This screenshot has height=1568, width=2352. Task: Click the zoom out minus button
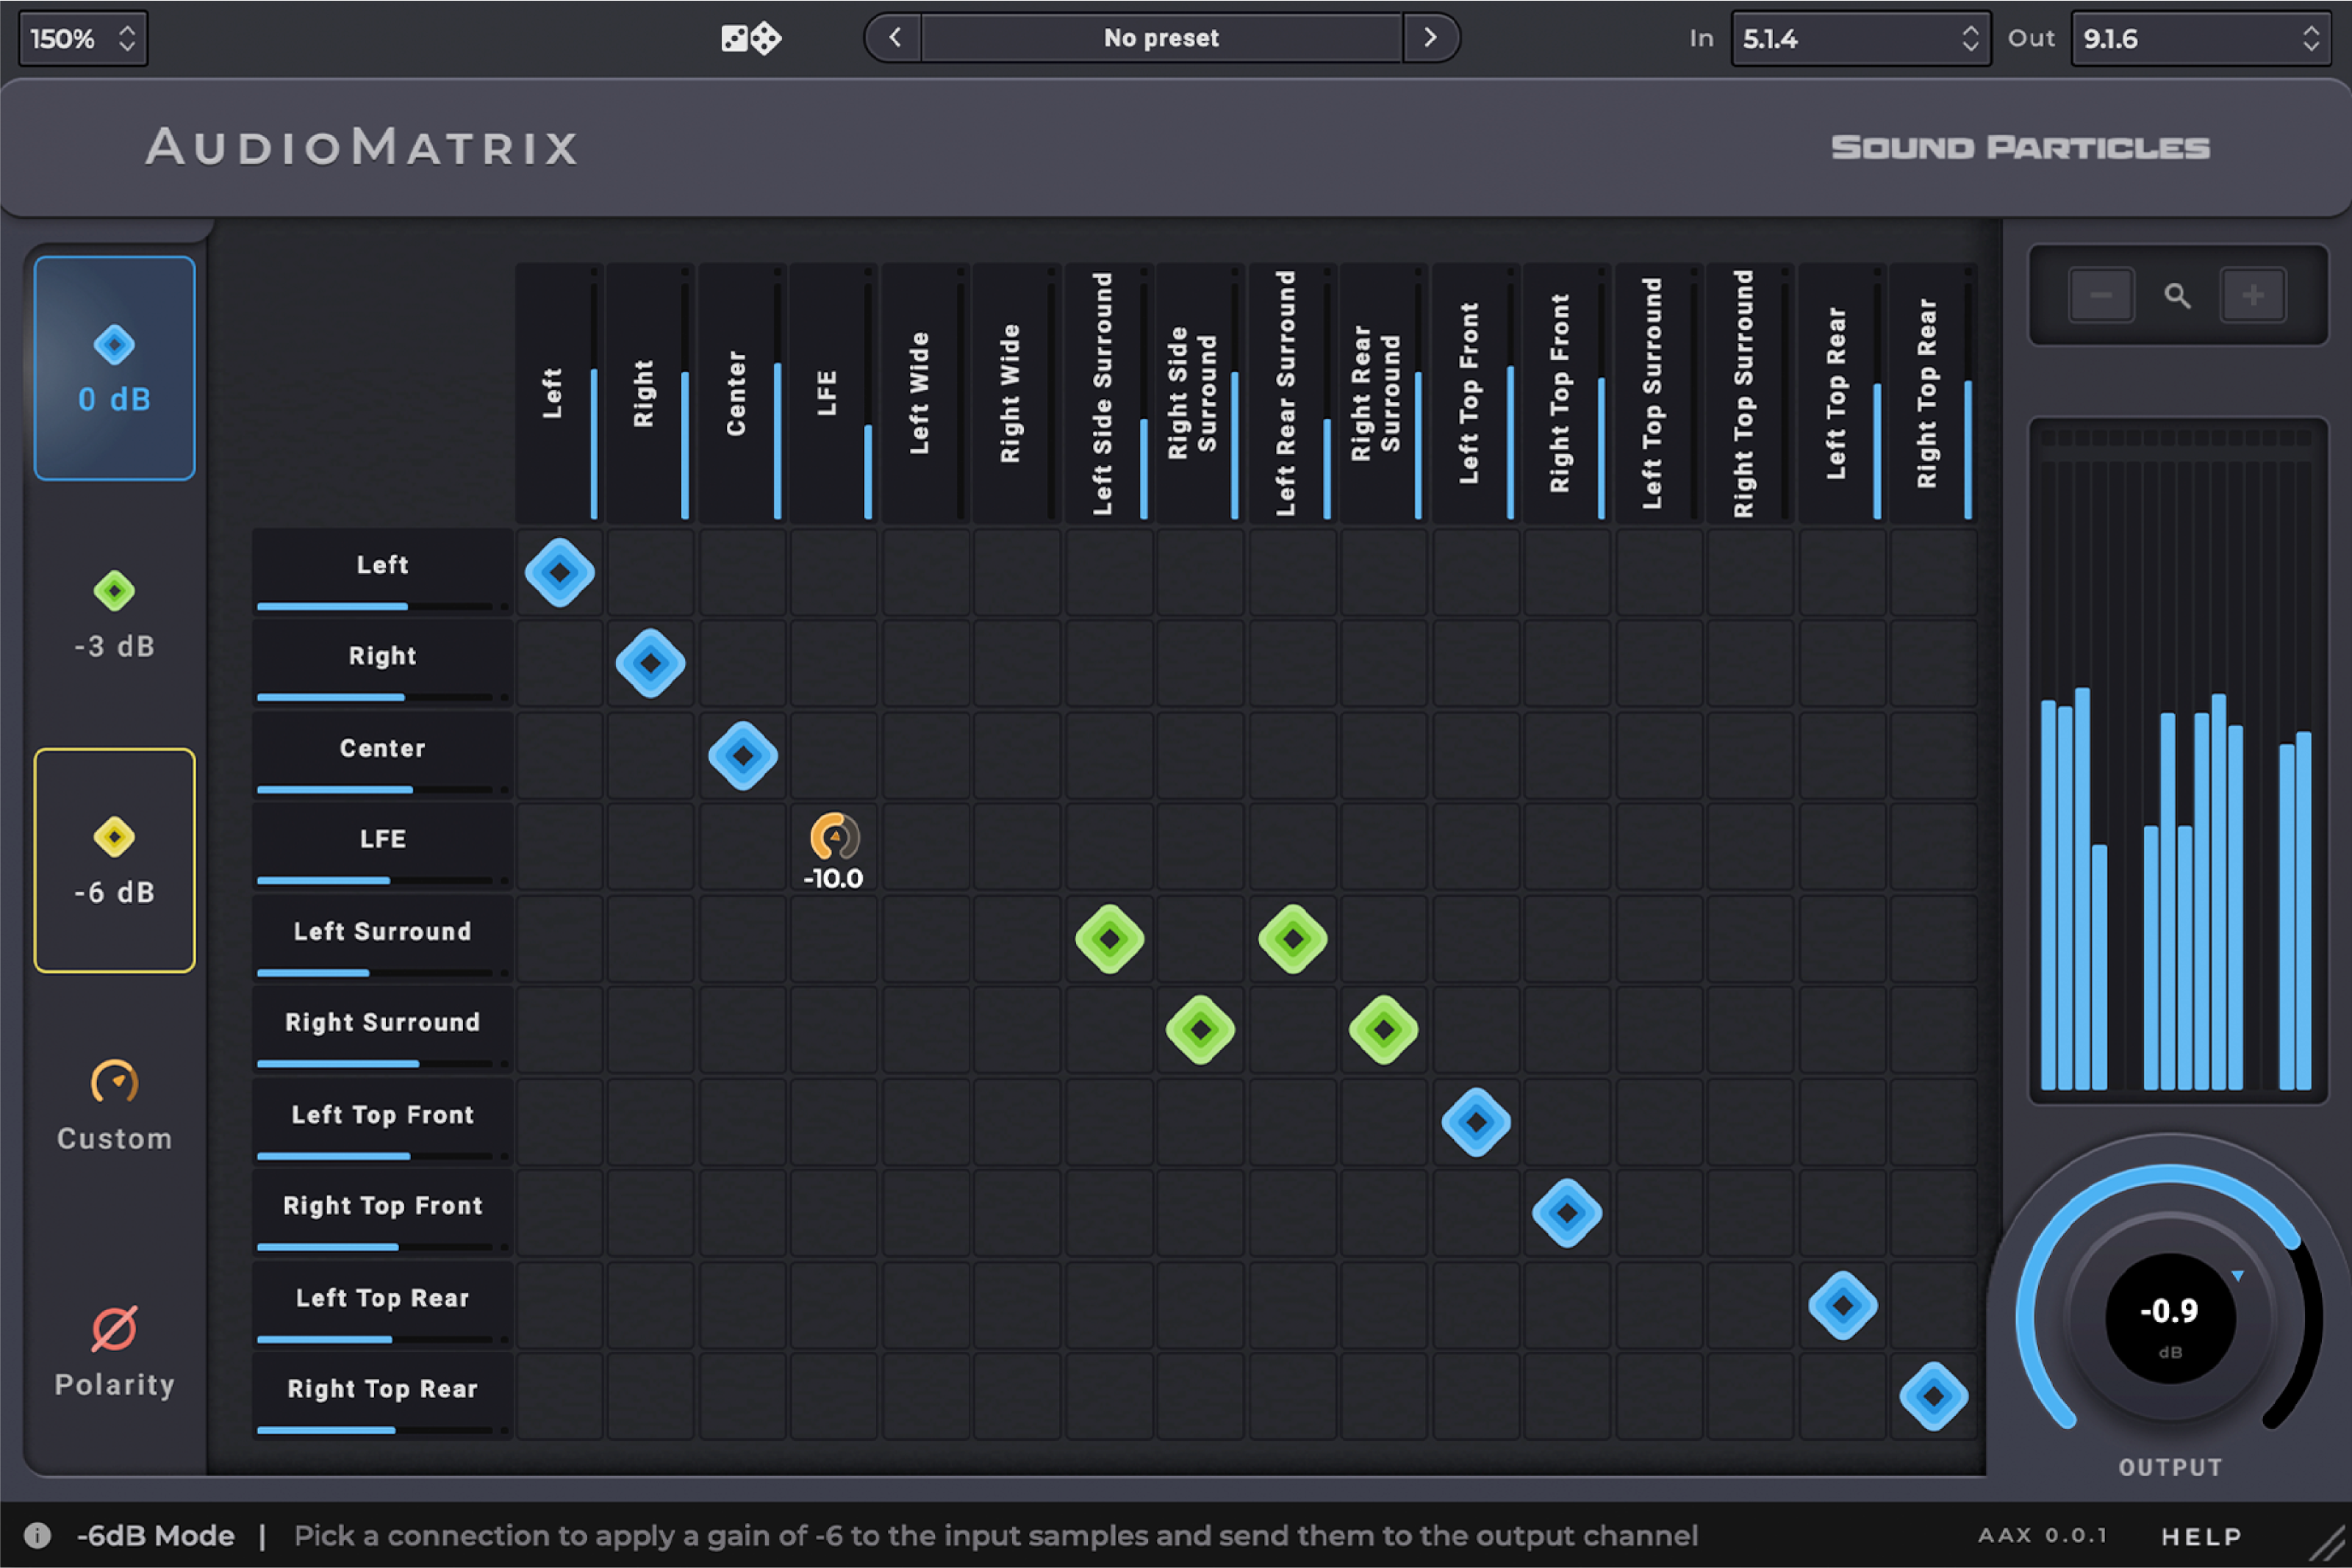coord(2101,295)
